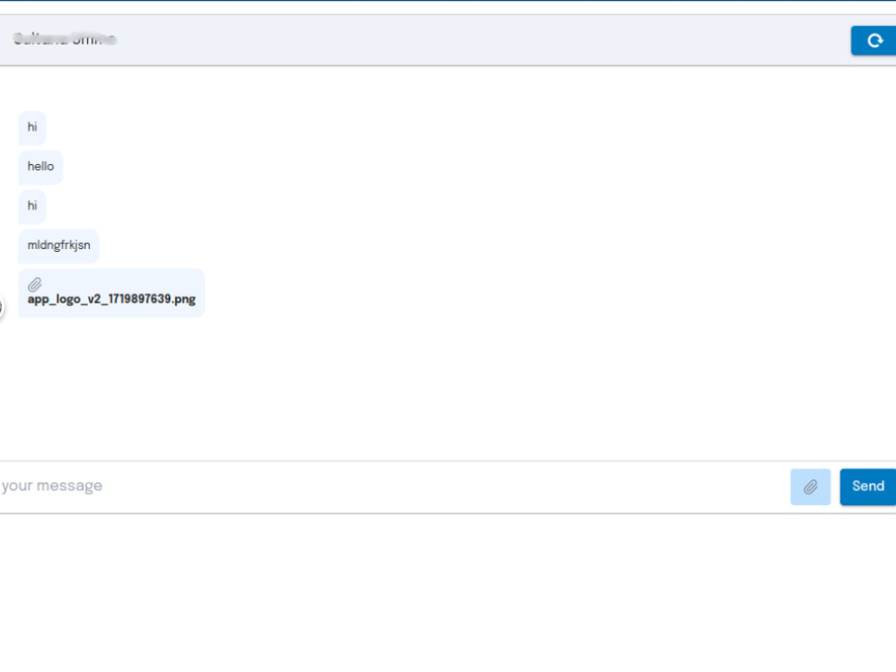The width and height of the screenshot is (896, 672).
Task: Focus the 'your message' input field
Action: pyautogui.click(x=392, y=487)
